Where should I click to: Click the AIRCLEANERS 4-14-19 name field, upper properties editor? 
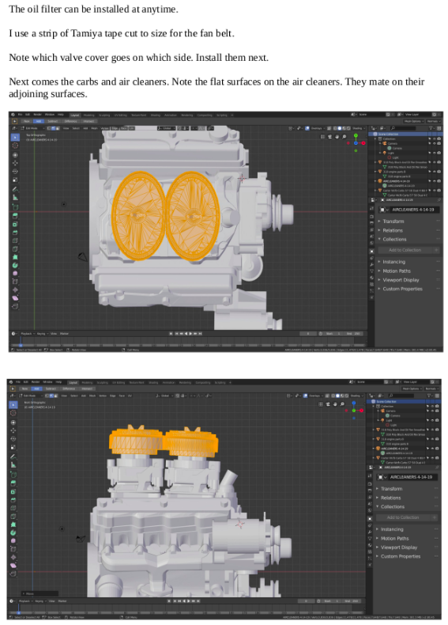(x=413, y=210)
